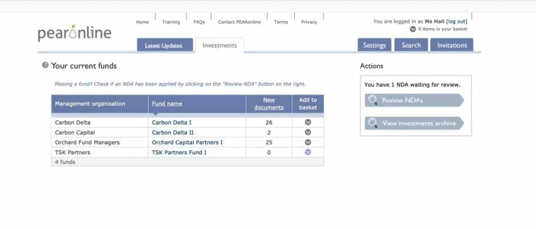Open the Carbon Delta I fund
536x229 pixels.
(172, 122)
